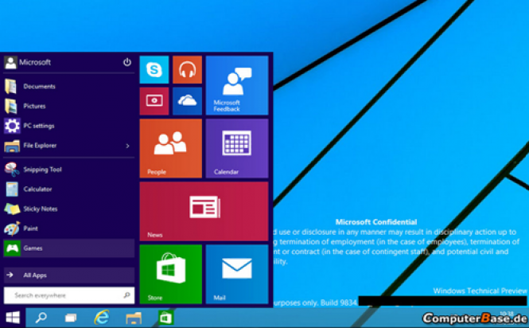The height and width of the screenshot is (328, 529).
Task: Open the Music headphones tile
Action: [187, 69]
